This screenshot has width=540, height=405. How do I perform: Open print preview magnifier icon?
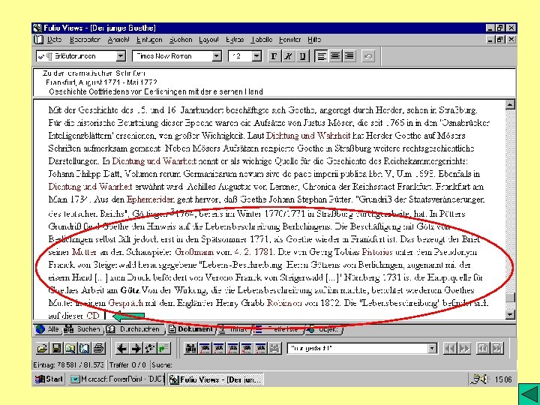coord(70,349)
